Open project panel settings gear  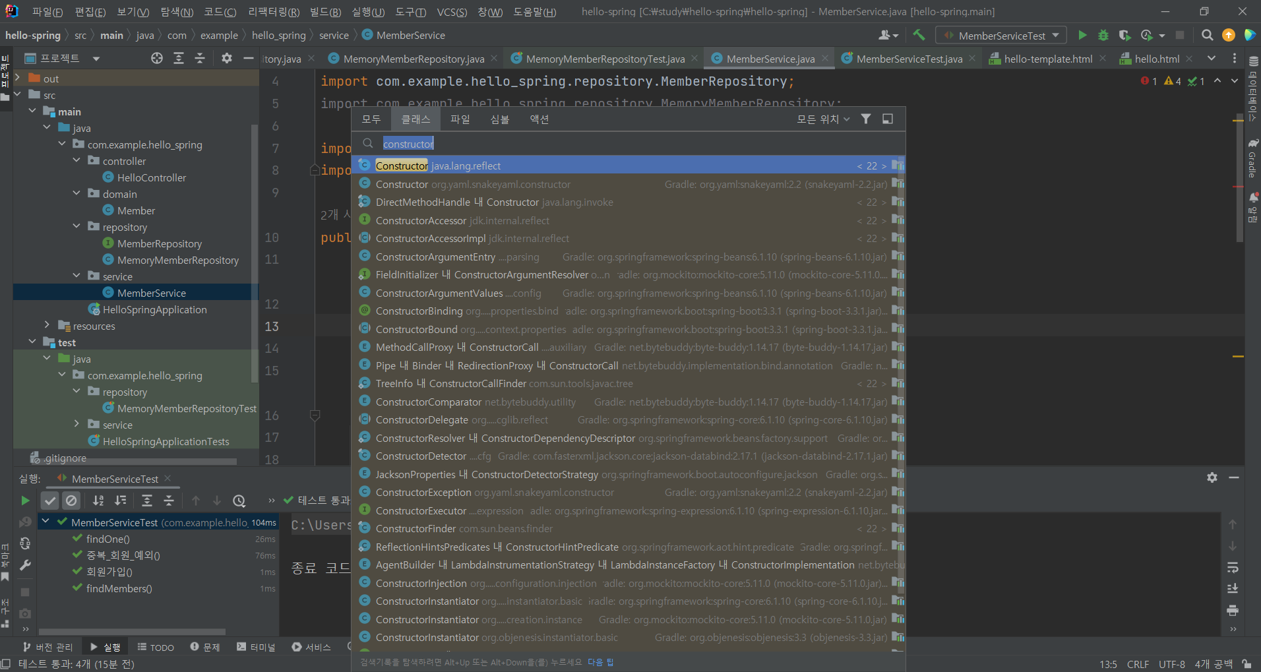227,59
